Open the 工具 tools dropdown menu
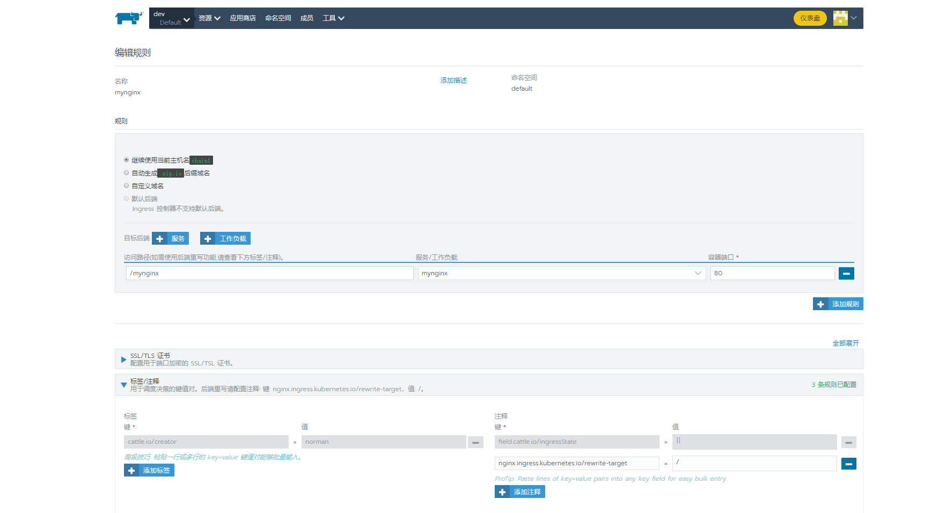This screenshot has width=931, height=513. point(333,18)
